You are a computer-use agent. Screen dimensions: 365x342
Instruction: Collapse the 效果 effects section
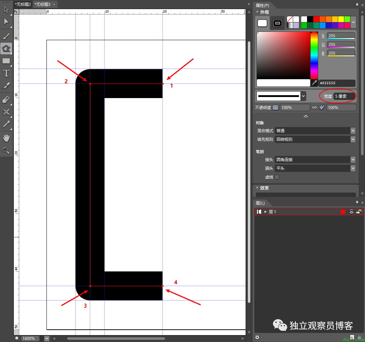coord(257,188)
